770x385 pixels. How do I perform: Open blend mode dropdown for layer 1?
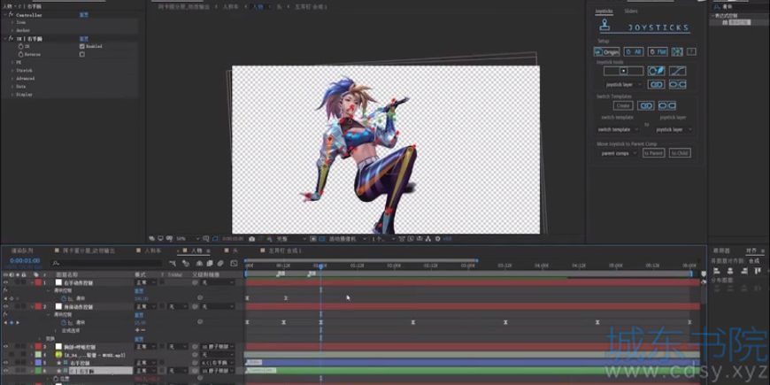coord(145,283)
